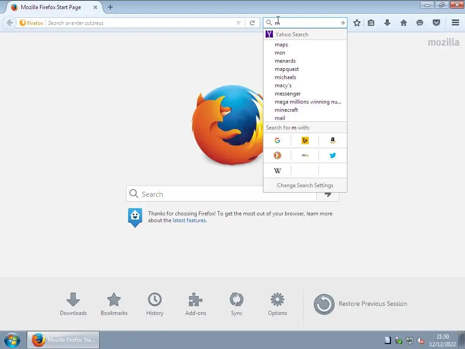Screen dimensions: 465x349
Task: Open Change Search Settings
Action: pyautogui.click(x=305, y=185)
